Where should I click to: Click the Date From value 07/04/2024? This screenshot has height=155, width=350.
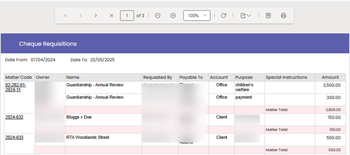(43, 60)
